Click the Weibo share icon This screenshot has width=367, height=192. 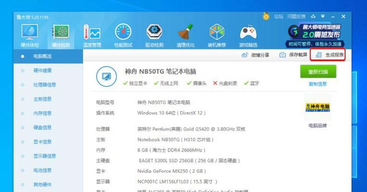pos(245,55)
